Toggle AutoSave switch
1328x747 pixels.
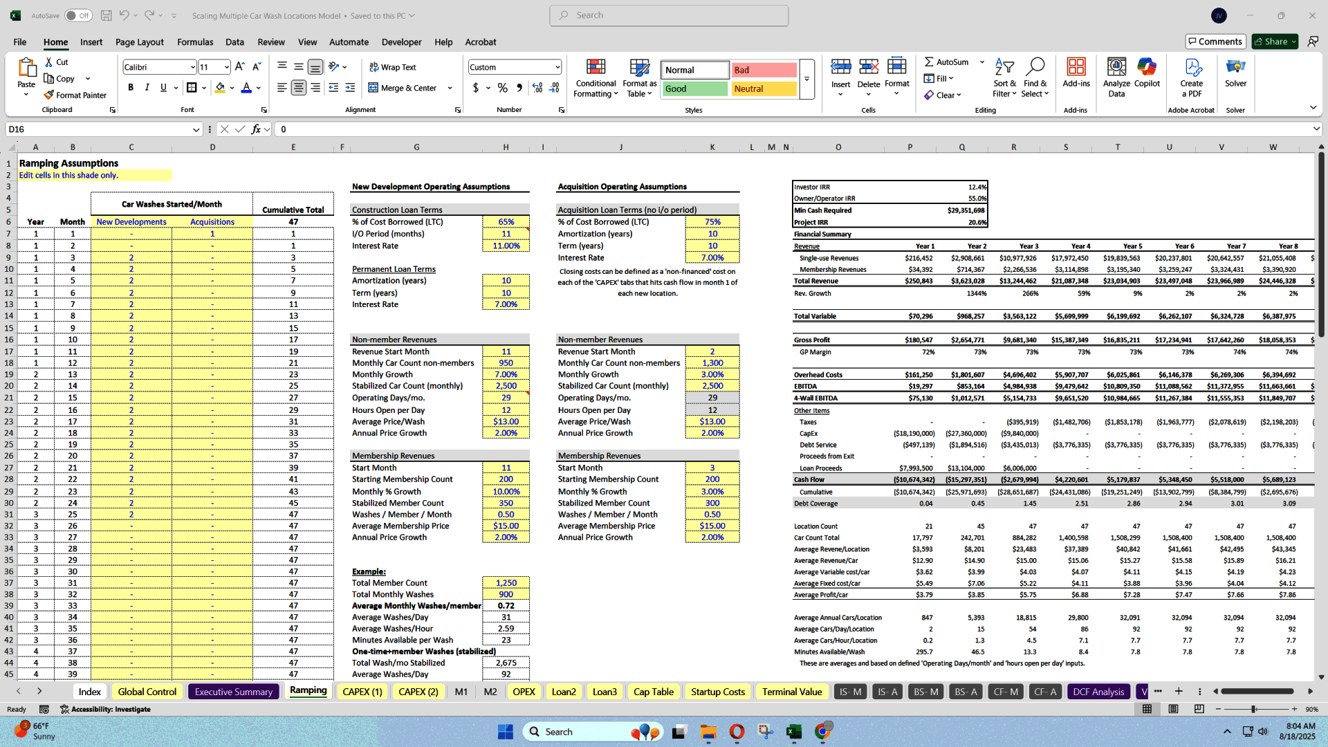[78, 15]
